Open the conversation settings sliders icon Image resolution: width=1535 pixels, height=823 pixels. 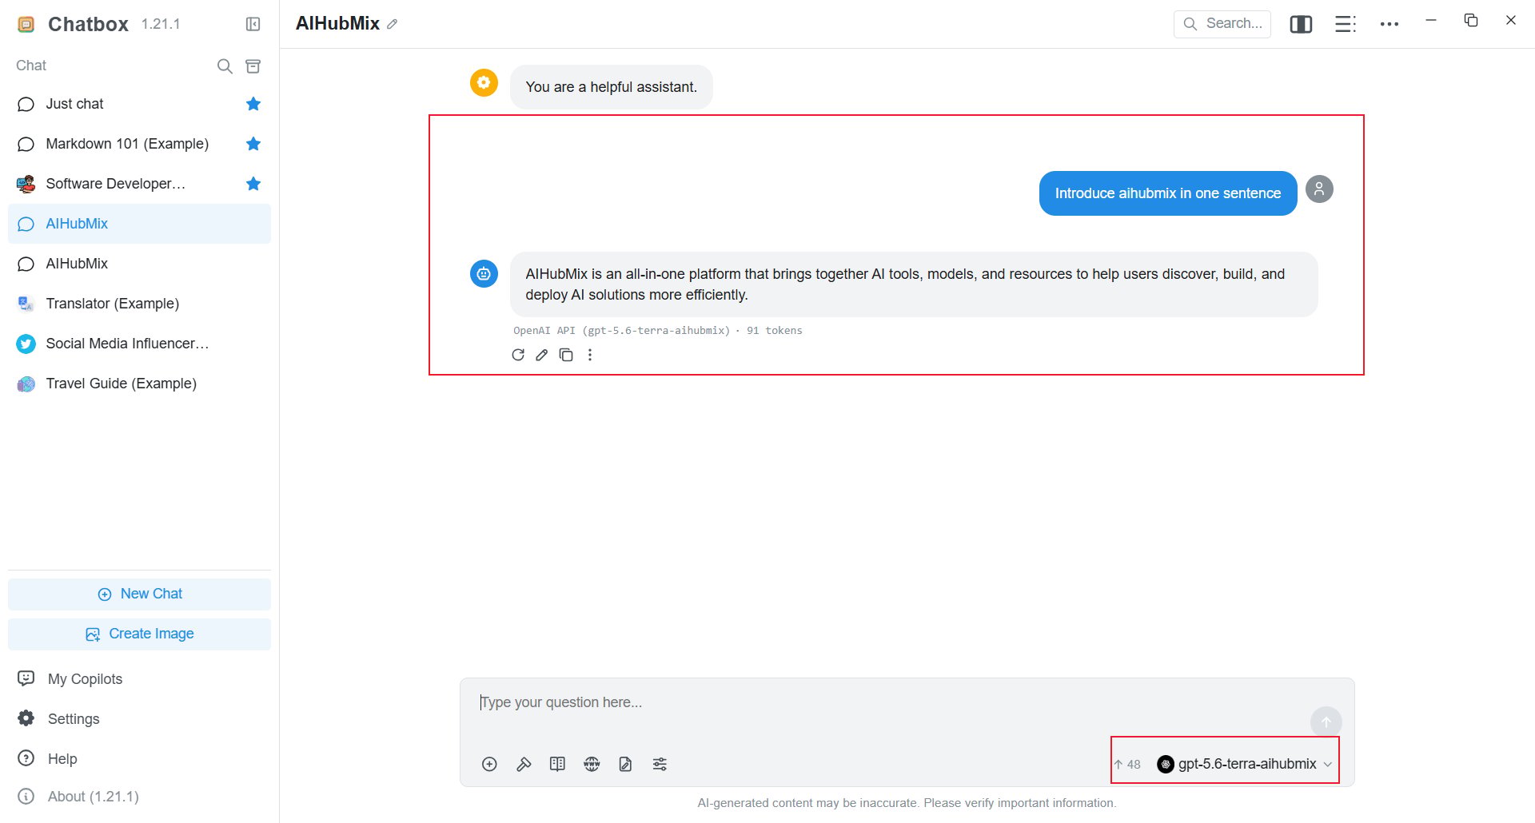[x=660, y=765]
